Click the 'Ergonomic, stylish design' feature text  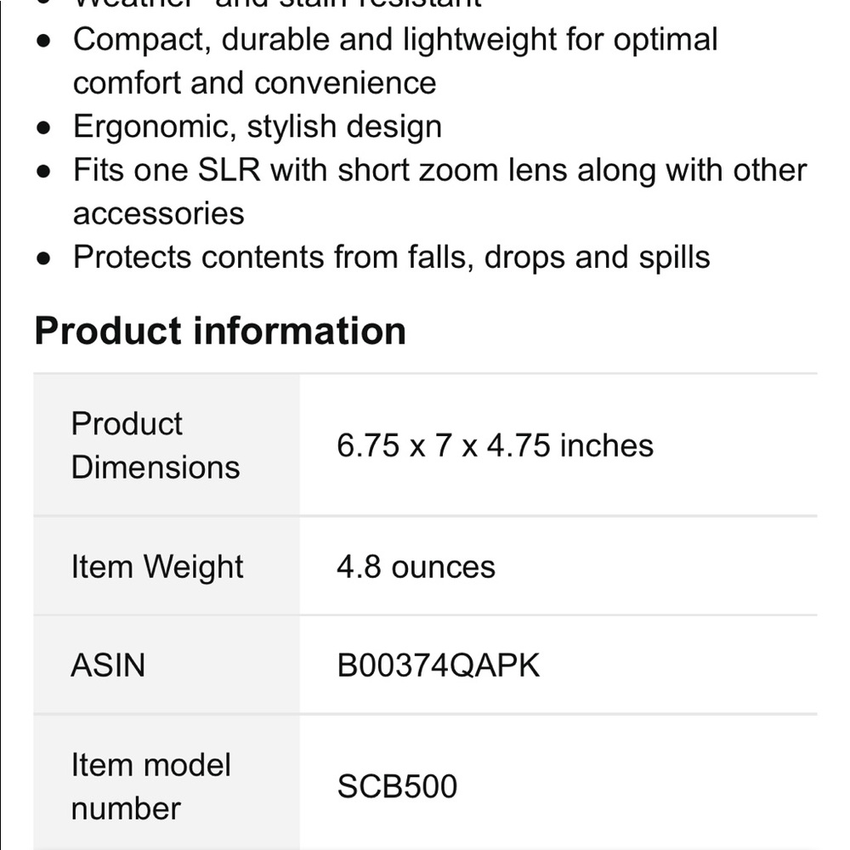click(258, 127)
